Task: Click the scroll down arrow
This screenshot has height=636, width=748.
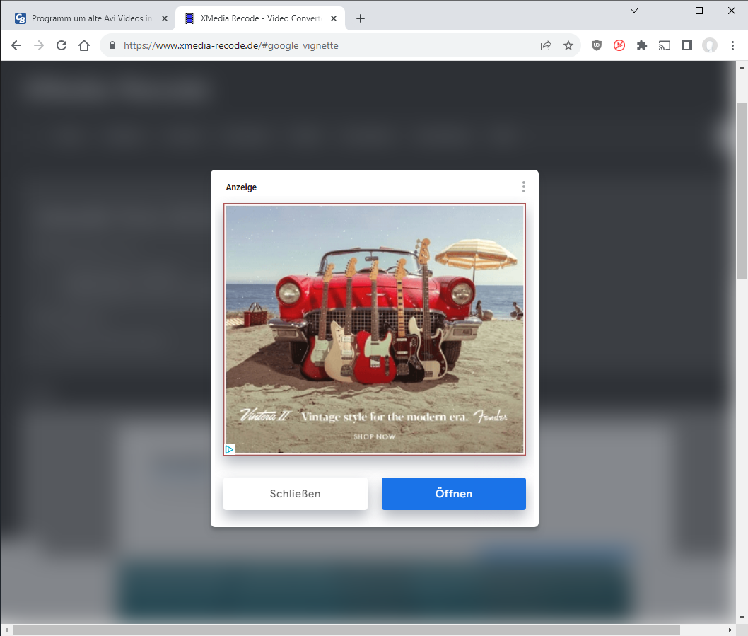Action: pos(742,618)
